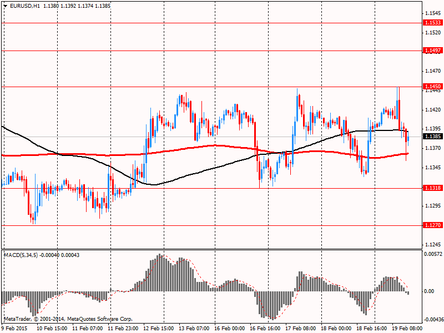The height and width of the screenshot is (333, 444).
Task: Click the red 1.1450 price label
Action: point(432,87)
